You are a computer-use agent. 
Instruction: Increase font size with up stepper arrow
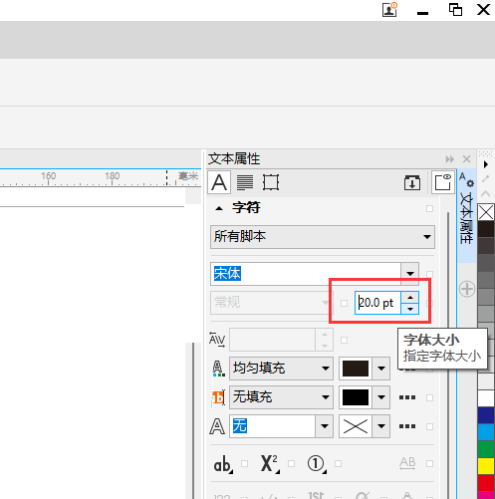click(410, 297)
